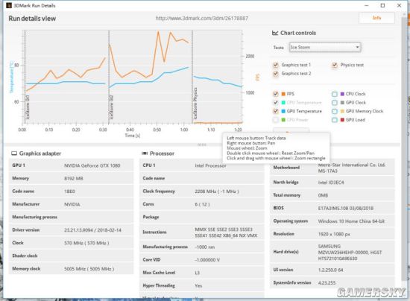This screenshot has height=301, width=410.
Task: Click the BIOS E17A3IMS.10B value
Action: click(x=346, y=209)
